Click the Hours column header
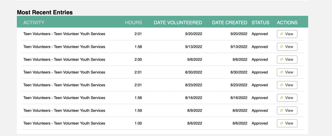 [133, 22]
